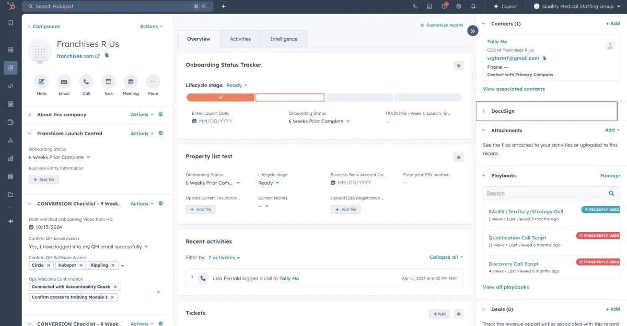The width and height of the screenshot is (627, 326).
Task: Start a Call from the company actions
Action: pos(86,81)
